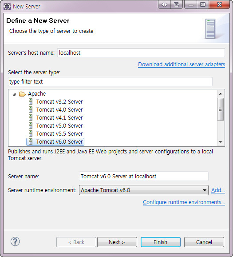The height and width of the screenshot is (257, 233).
Task: Focus the Server name field
Action: click(x=144, y=177)
